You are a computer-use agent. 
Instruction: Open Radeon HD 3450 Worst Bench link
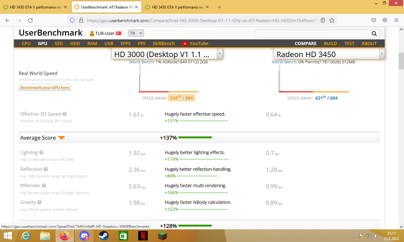tap(284, 62)
